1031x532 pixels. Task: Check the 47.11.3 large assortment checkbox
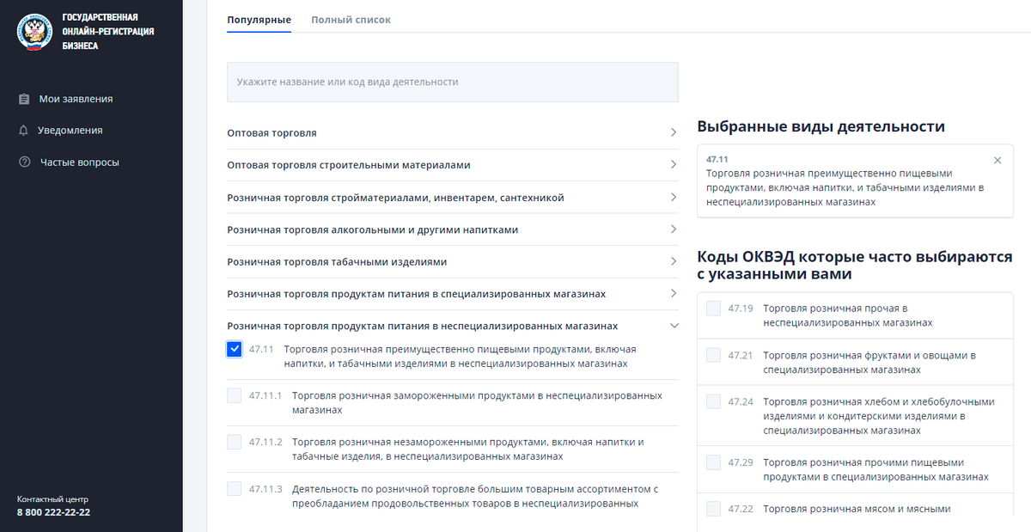point(235,488)
